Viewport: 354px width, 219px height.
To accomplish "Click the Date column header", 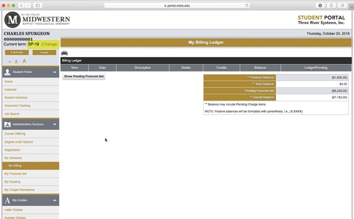I will [x=102, y=67].
